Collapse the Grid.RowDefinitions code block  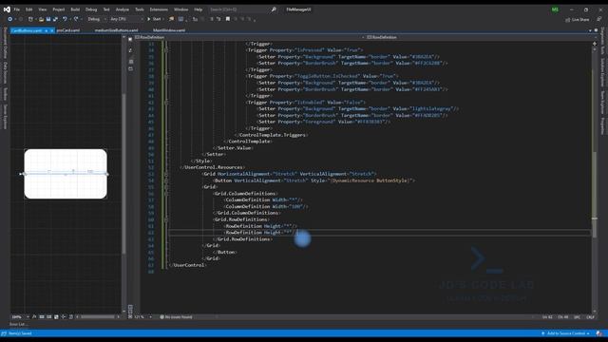pyautogui.click(x=166, y=219)
